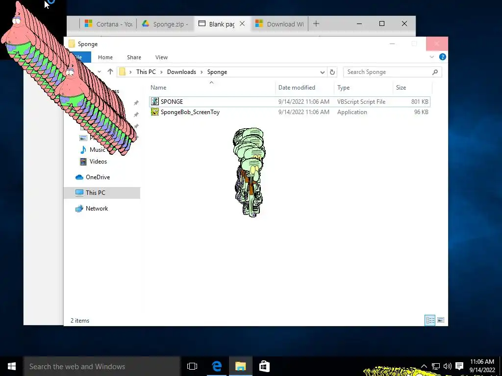The width and height of the screenshot is (502, 376).
Task: Click the Network icon in sidebar
Action: tap(79, 209)
